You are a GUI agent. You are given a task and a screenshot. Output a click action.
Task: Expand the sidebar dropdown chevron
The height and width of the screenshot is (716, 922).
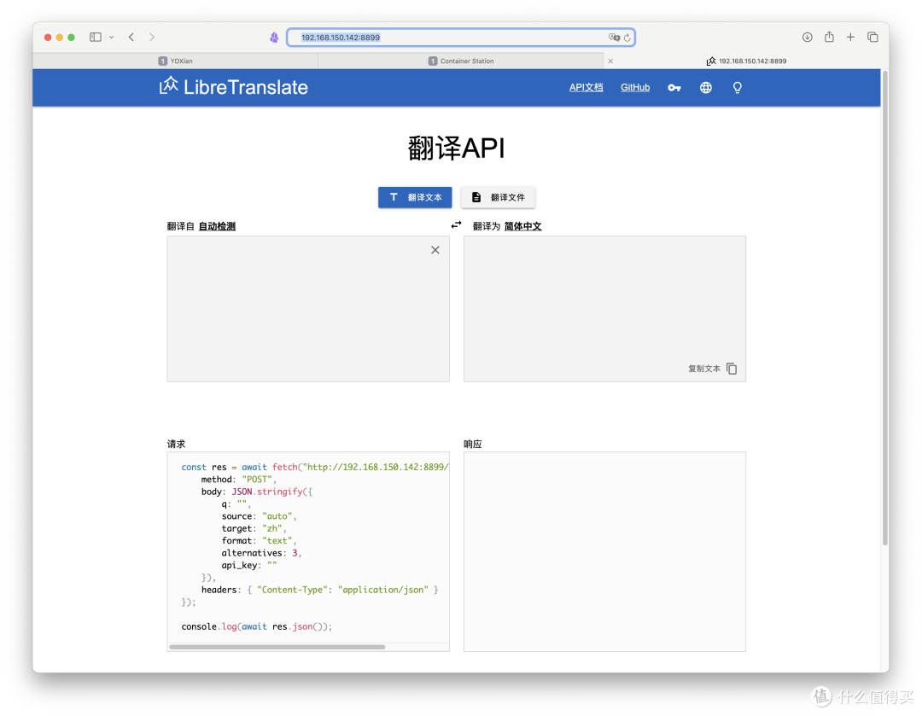click(x=111, y=37)
